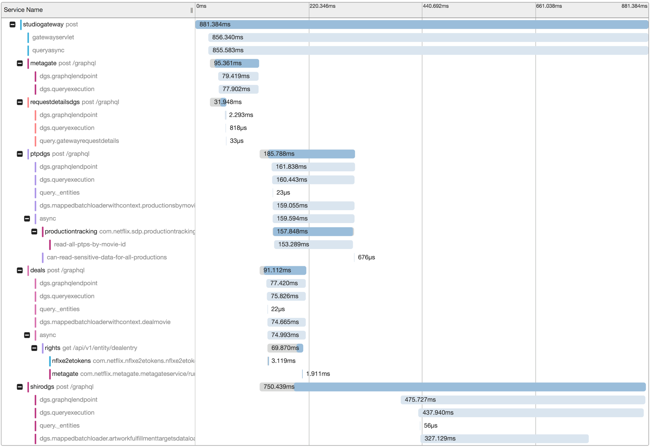Select the queryasync span row
The height and width of the screenshot is (447, 650).
[x=48, y=50]
